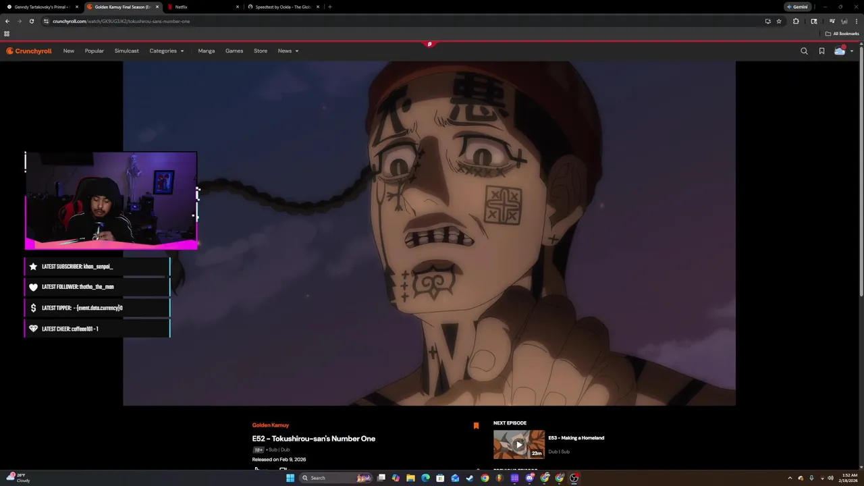Open the apps grid in bookmarks bar
864x486 pixels.
pos(7,34)
